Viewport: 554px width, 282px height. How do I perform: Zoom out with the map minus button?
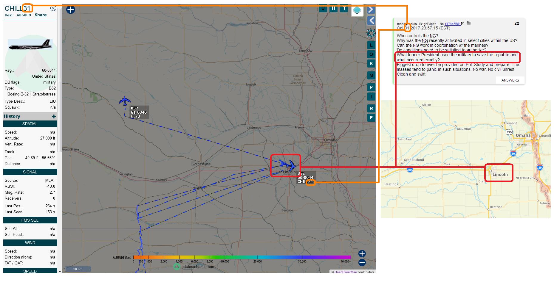point(362,263)
